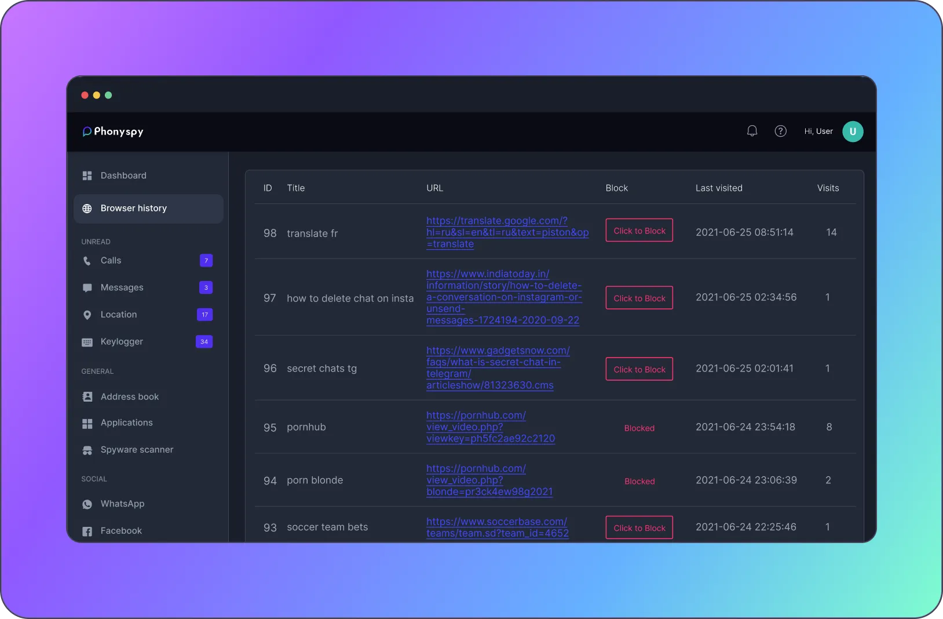Select the Calls phone icon

[x=87, y=261]
